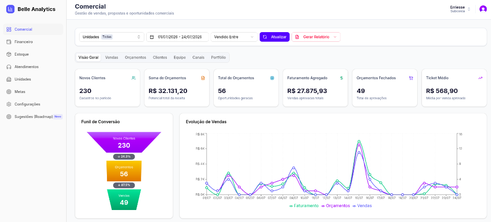The width and height of the screenshot is (491, 222).
Task: Click the Total de Orçamentos target icon
Action: [272, 78]
